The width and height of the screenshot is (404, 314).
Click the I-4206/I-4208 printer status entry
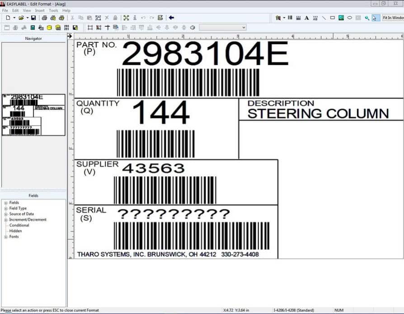tap(294, 310)
